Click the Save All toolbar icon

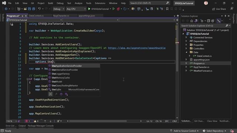point(34,9)
